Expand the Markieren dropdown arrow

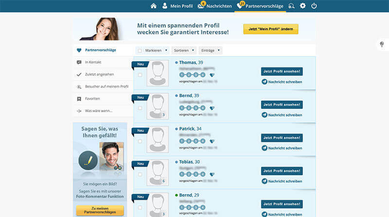click(166, 50)
